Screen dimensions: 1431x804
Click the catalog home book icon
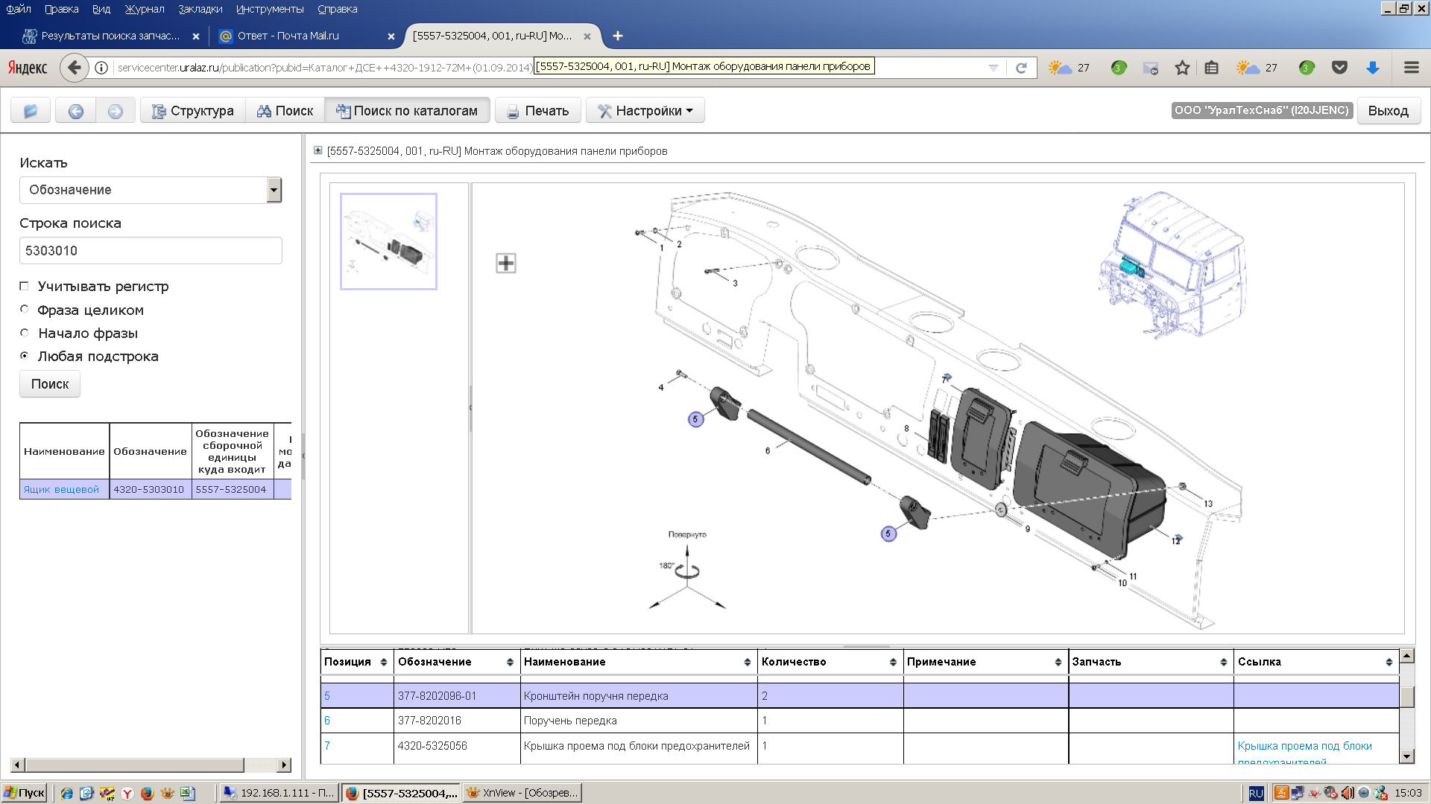click(x=31, y=111)
